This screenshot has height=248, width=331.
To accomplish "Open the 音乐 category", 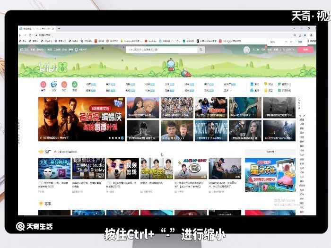I will [110, 84].
